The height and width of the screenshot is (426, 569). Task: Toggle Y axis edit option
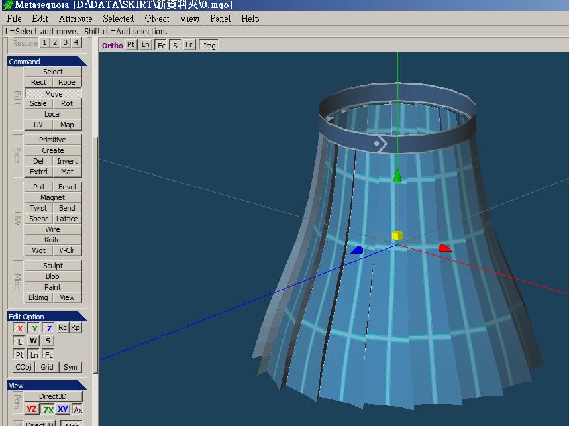click(x=34, y=328)
